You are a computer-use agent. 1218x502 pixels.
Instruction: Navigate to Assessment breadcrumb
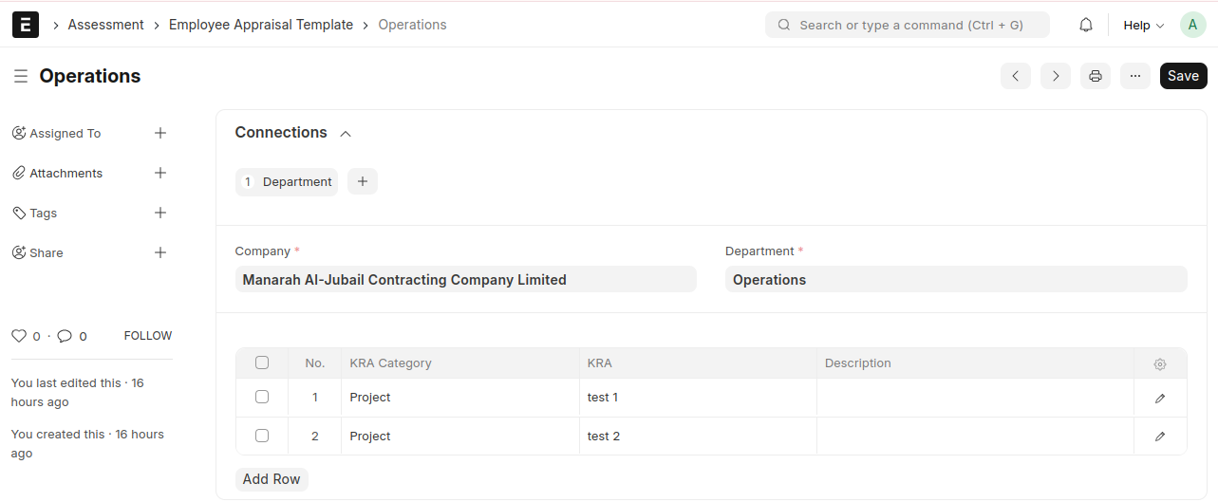[105, 25]
